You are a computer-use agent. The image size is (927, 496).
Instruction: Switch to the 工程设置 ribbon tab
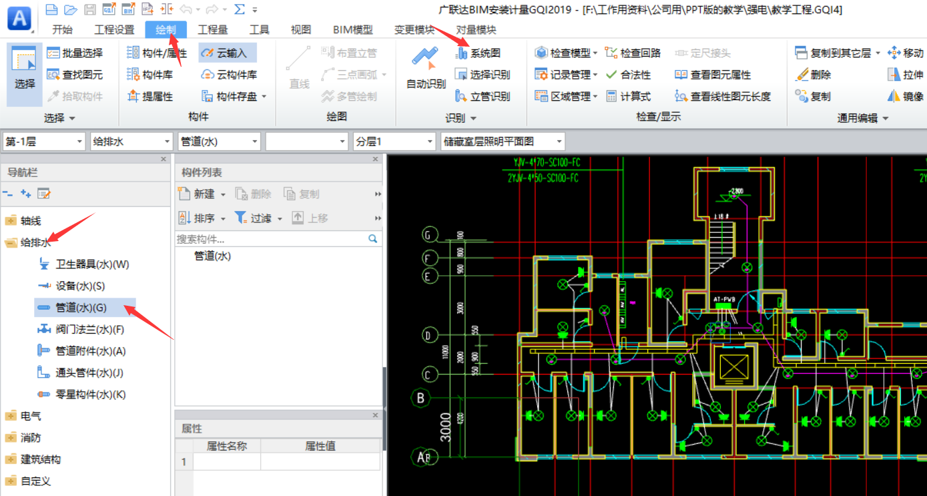[114, 29]
